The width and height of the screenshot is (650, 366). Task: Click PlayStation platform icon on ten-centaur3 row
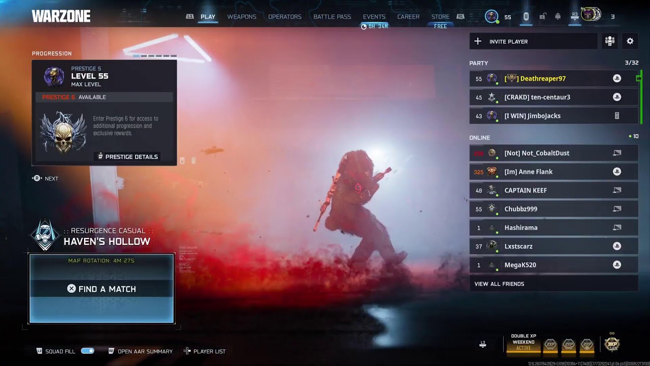tap(616, 97)
